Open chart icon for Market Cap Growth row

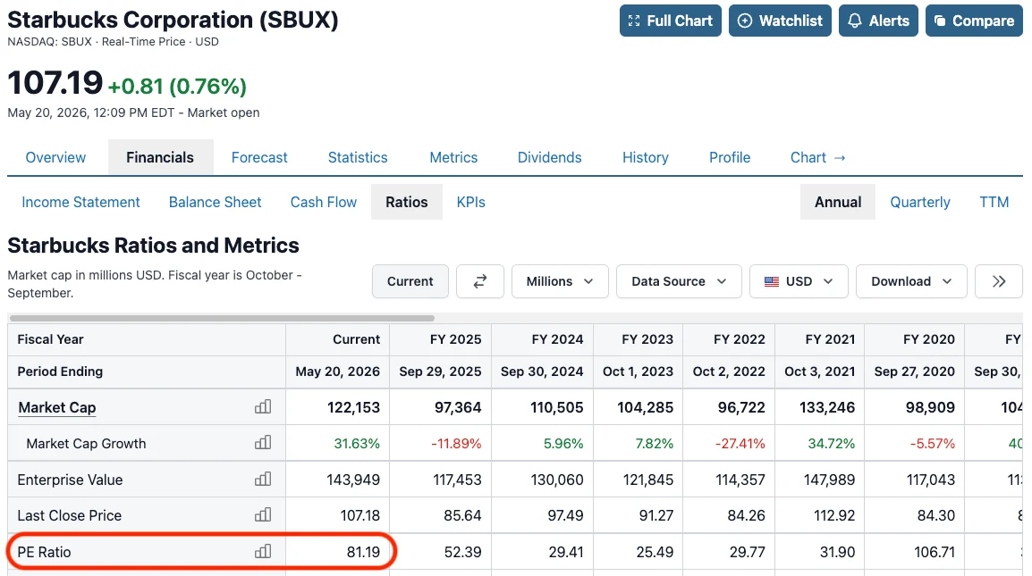coord(263,443)
